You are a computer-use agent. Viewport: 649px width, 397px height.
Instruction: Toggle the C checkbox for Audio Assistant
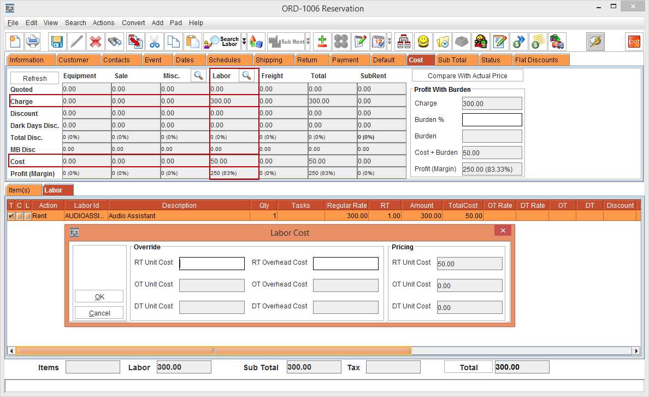19,216
